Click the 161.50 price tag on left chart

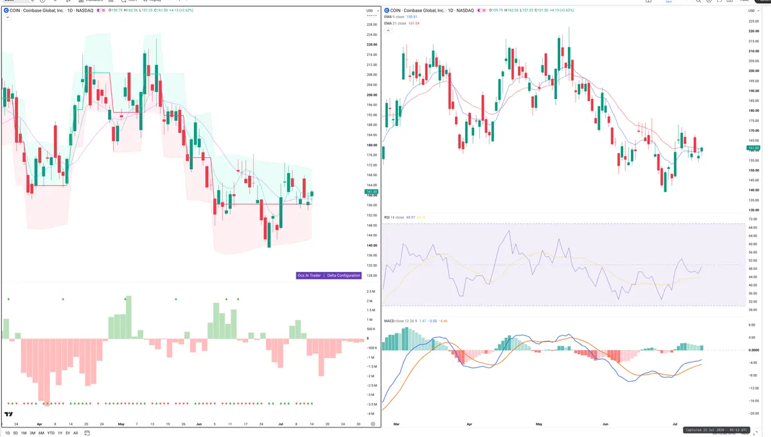[371, 192]
